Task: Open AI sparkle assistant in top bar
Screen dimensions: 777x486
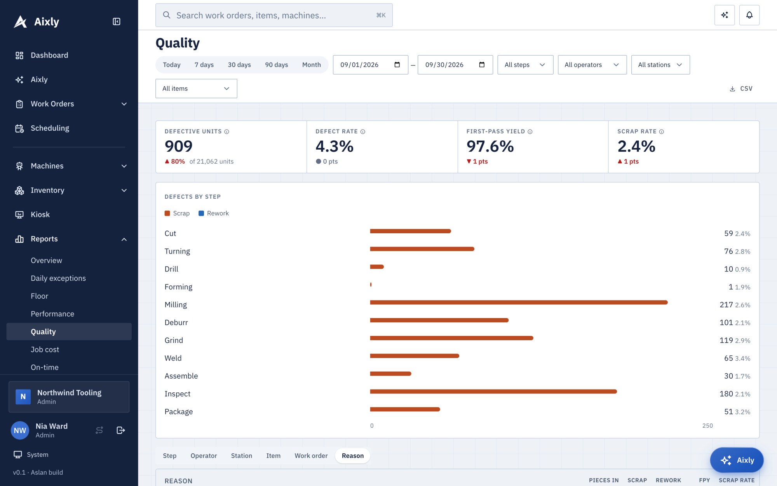Action: (725, 15)
